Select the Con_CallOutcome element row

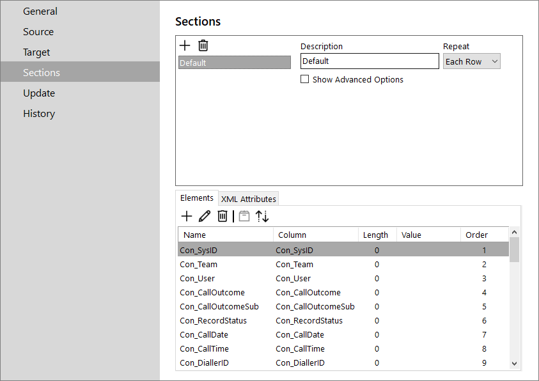tap(212, 293)
